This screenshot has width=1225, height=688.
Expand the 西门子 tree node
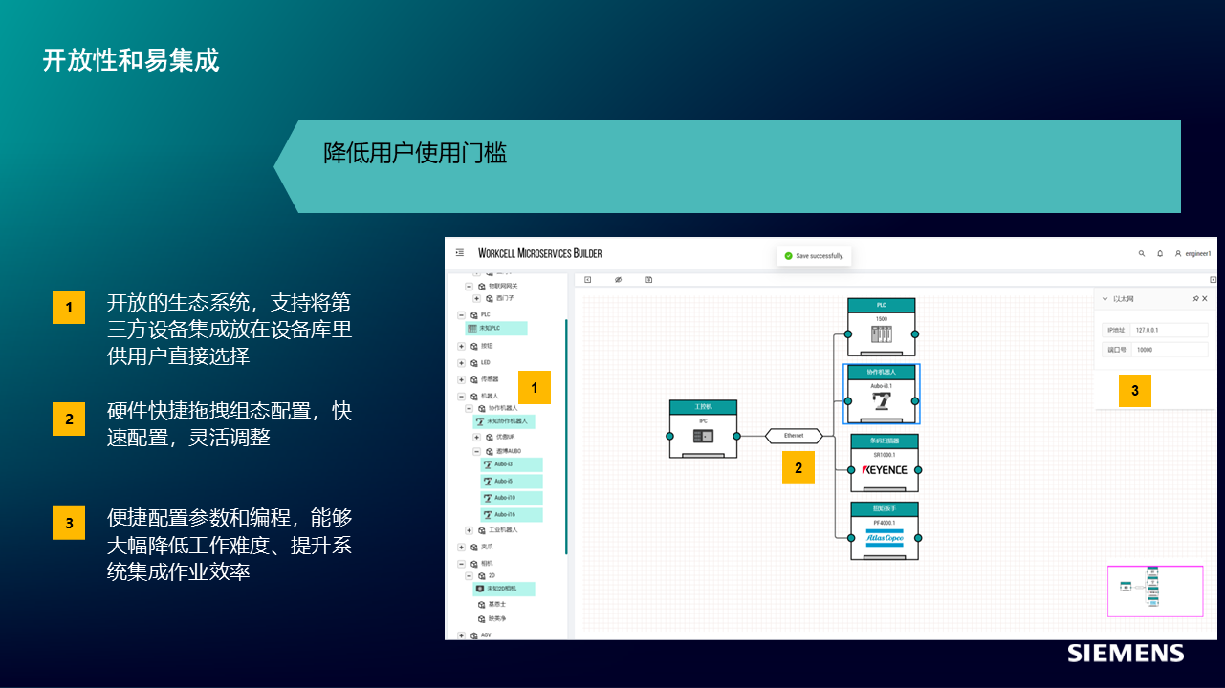[476, 298]
